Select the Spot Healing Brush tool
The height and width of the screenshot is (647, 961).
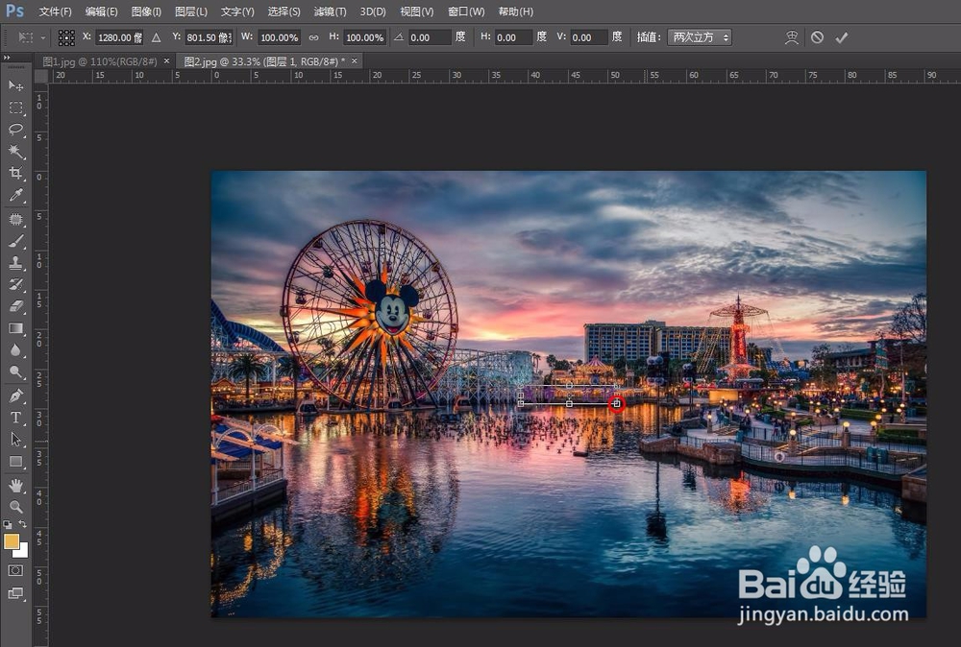click(x=16, y=219)
